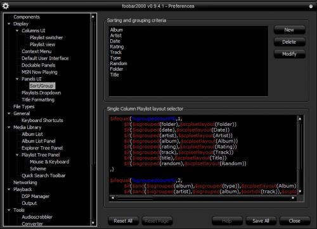Click layout selector scroll up arrow

coord(300,118)
